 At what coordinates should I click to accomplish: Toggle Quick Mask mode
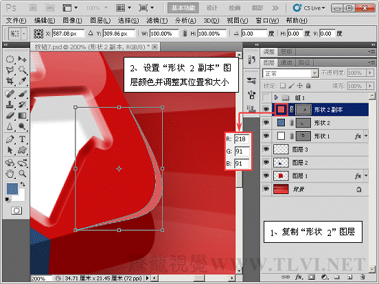[16, 211]
